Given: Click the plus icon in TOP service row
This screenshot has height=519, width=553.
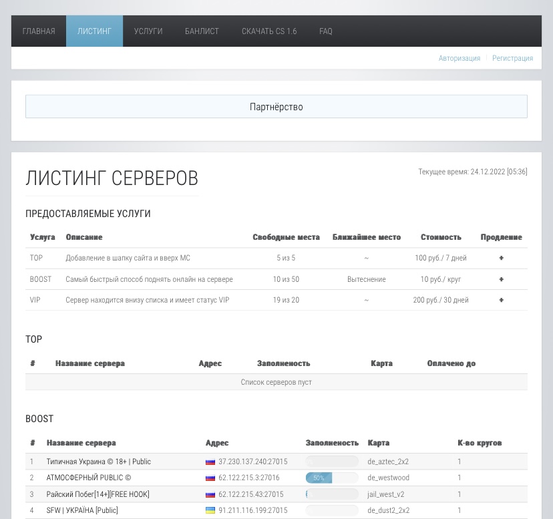Looking at the screenshot, I should [501, 258].
